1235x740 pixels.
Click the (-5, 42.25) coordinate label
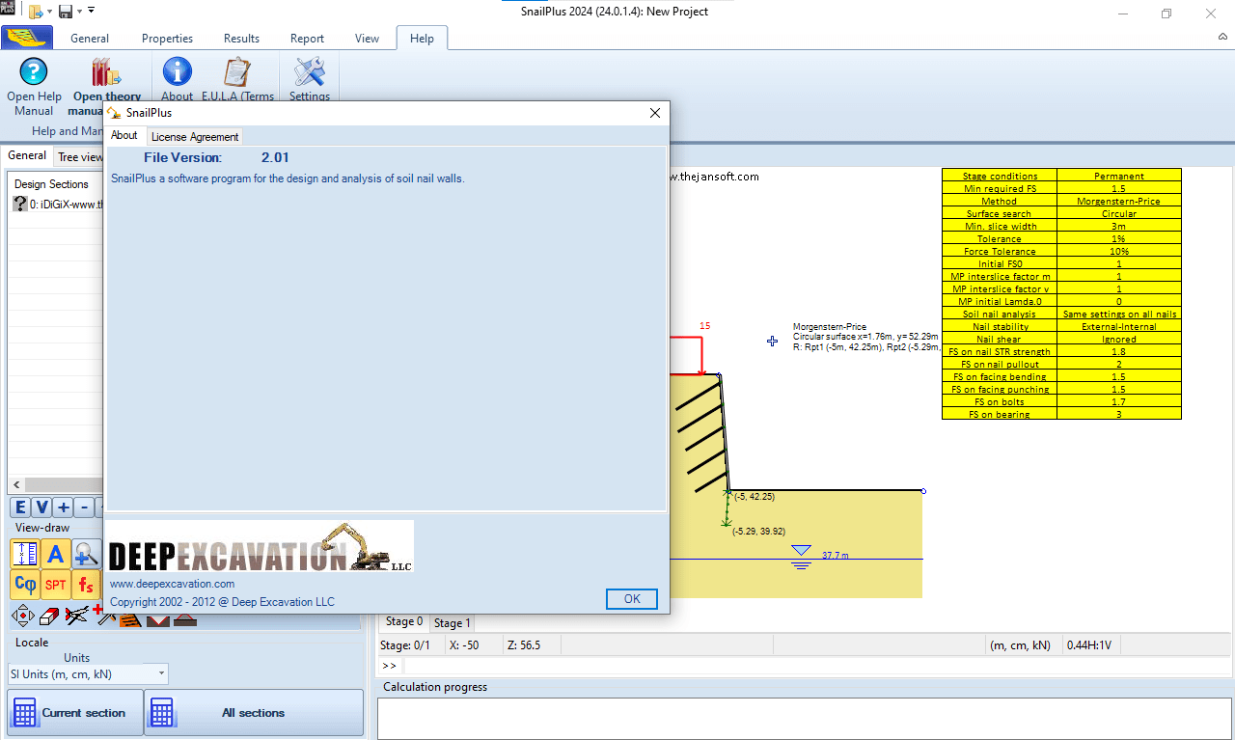(755, 496)
